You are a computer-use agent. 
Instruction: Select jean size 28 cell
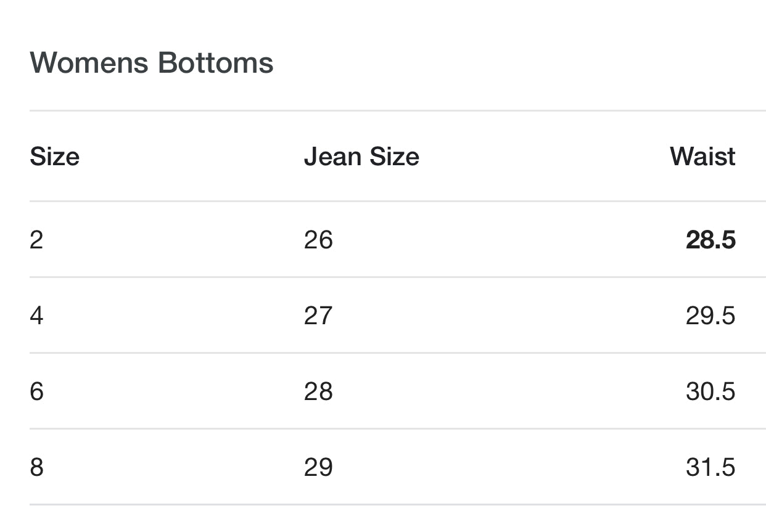(318, 391)
